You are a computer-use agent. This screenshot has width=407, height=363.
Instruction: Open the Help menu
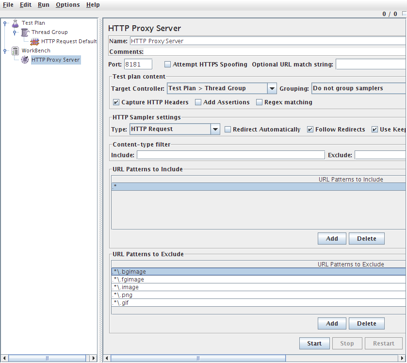click(93, 5)
